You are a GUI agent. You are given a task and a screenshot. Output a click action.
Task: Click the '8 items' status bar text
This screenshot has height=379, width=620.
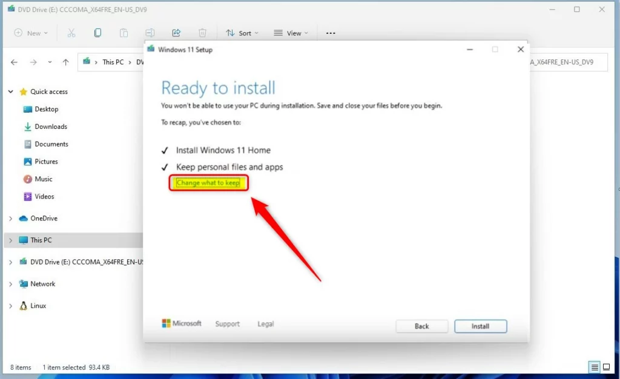coord(21,367)
